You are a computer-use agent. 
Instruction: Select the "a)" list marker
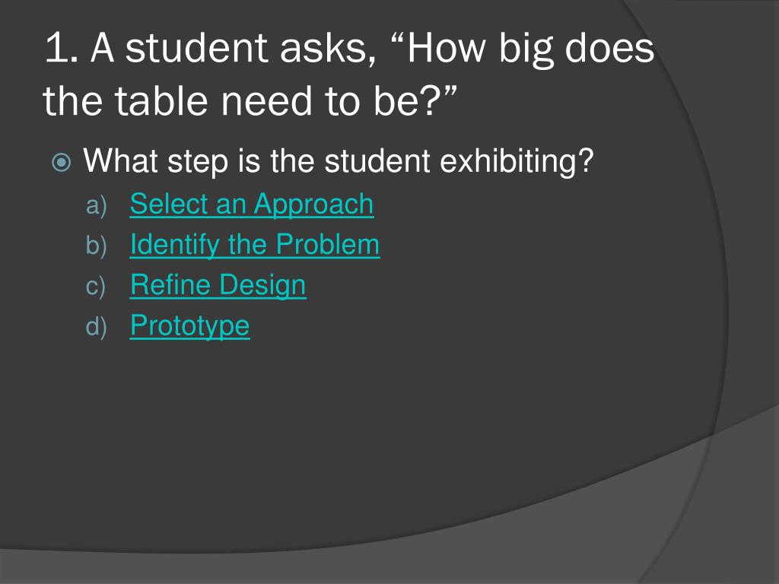coord(97,205)
